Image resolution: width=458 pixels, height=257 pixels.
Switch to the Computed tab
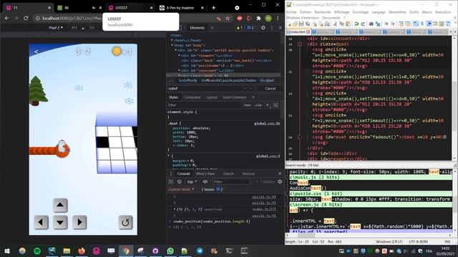coord(193,97)
